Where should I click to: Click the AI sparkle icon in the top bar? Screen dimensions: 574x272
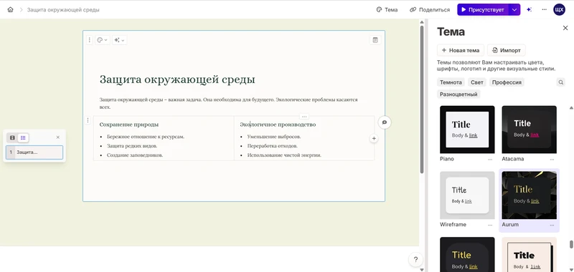pos(529,10)
